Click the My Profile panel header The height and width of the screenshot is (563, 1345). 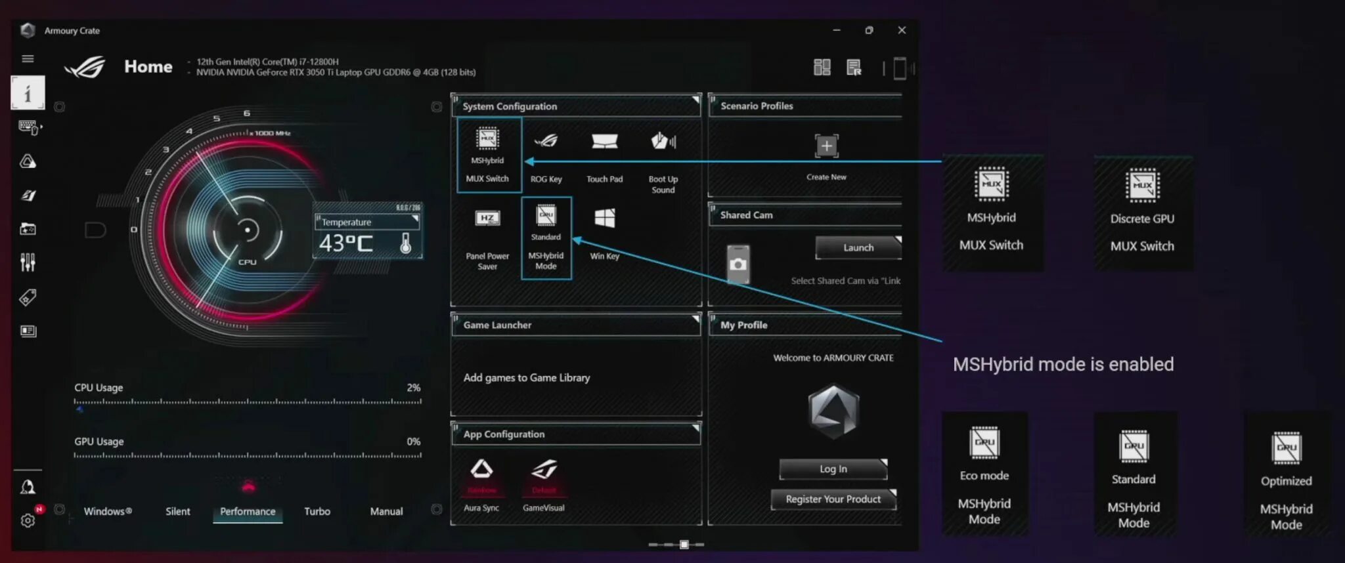point(805,325)
